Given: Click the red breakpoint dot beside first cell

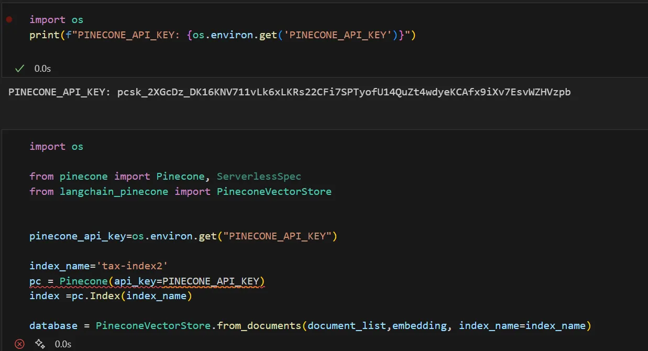Looking at the screenshot, I should pos(9,19).
